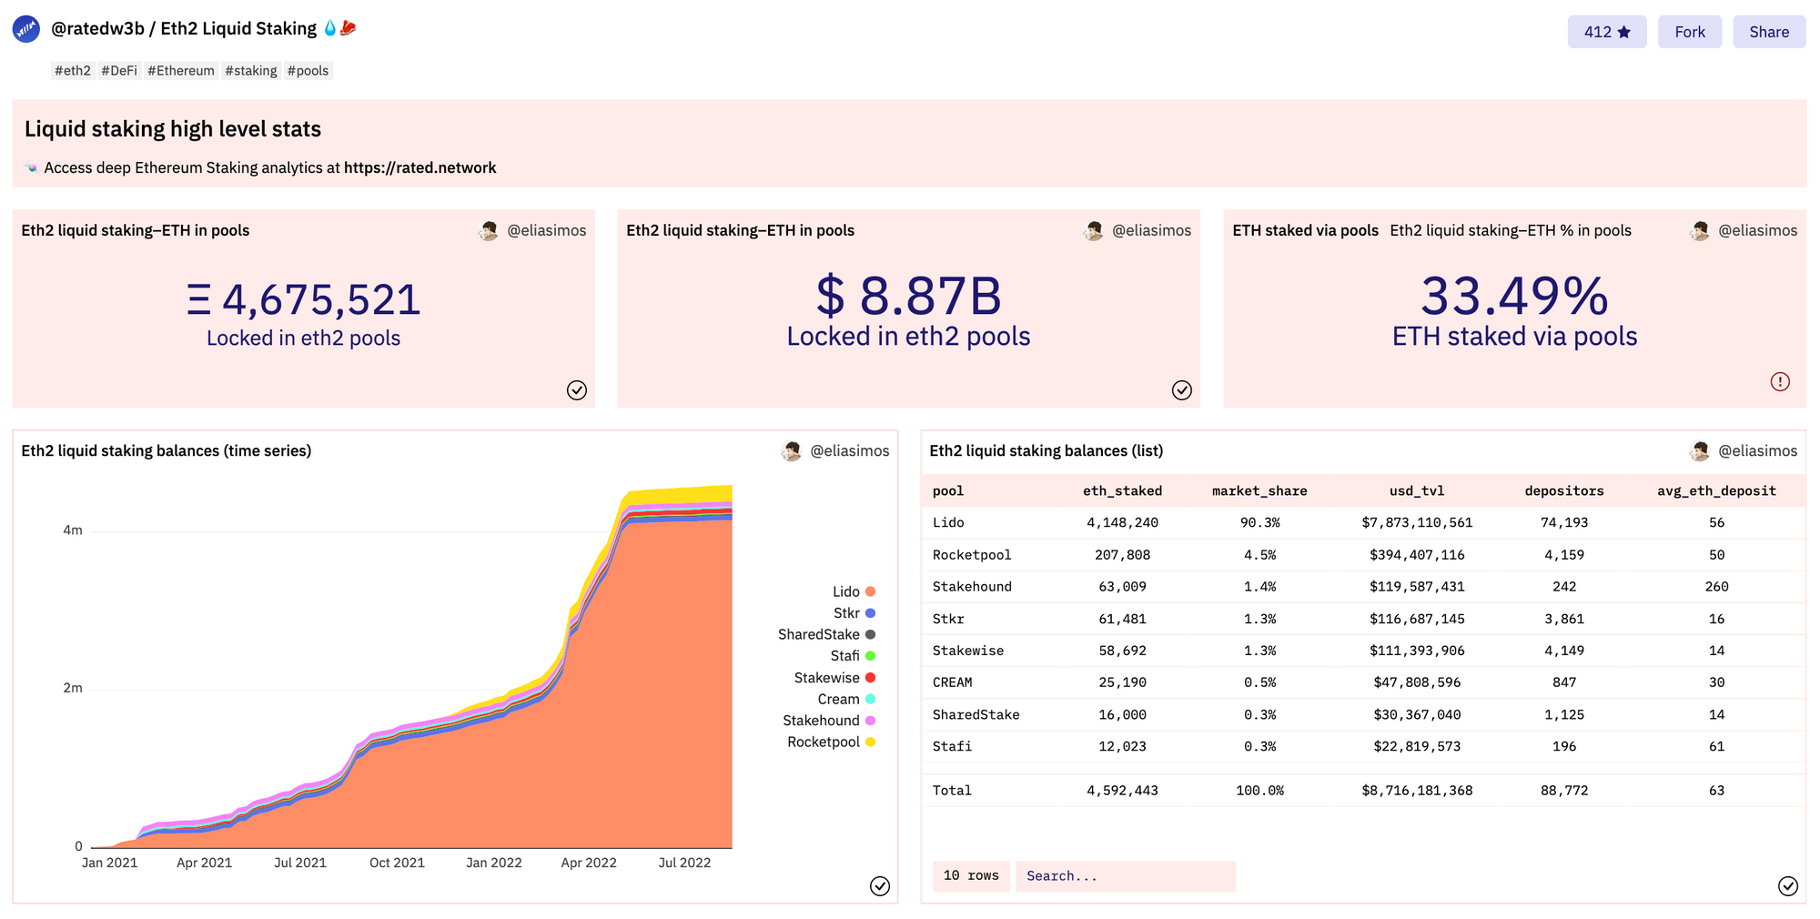Open @eliasimos avatar on balances list
This screenshot has height=919, width=1820.
click(x=1700, y=451)
